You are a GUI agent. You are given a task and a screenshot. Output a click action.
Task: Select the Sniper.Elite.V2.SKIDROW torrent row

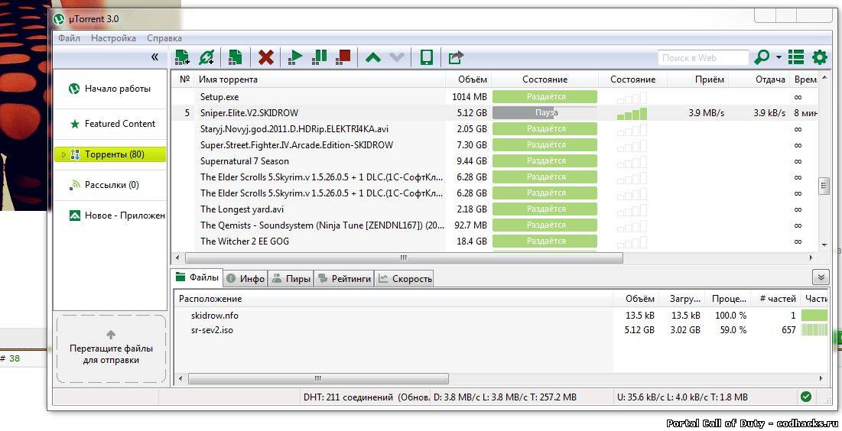click(x=494, y=112)
